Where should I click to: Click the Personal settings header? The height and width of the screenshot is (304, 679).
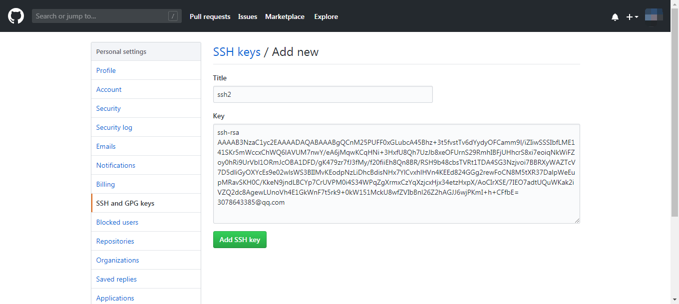[x=146, y=51]
